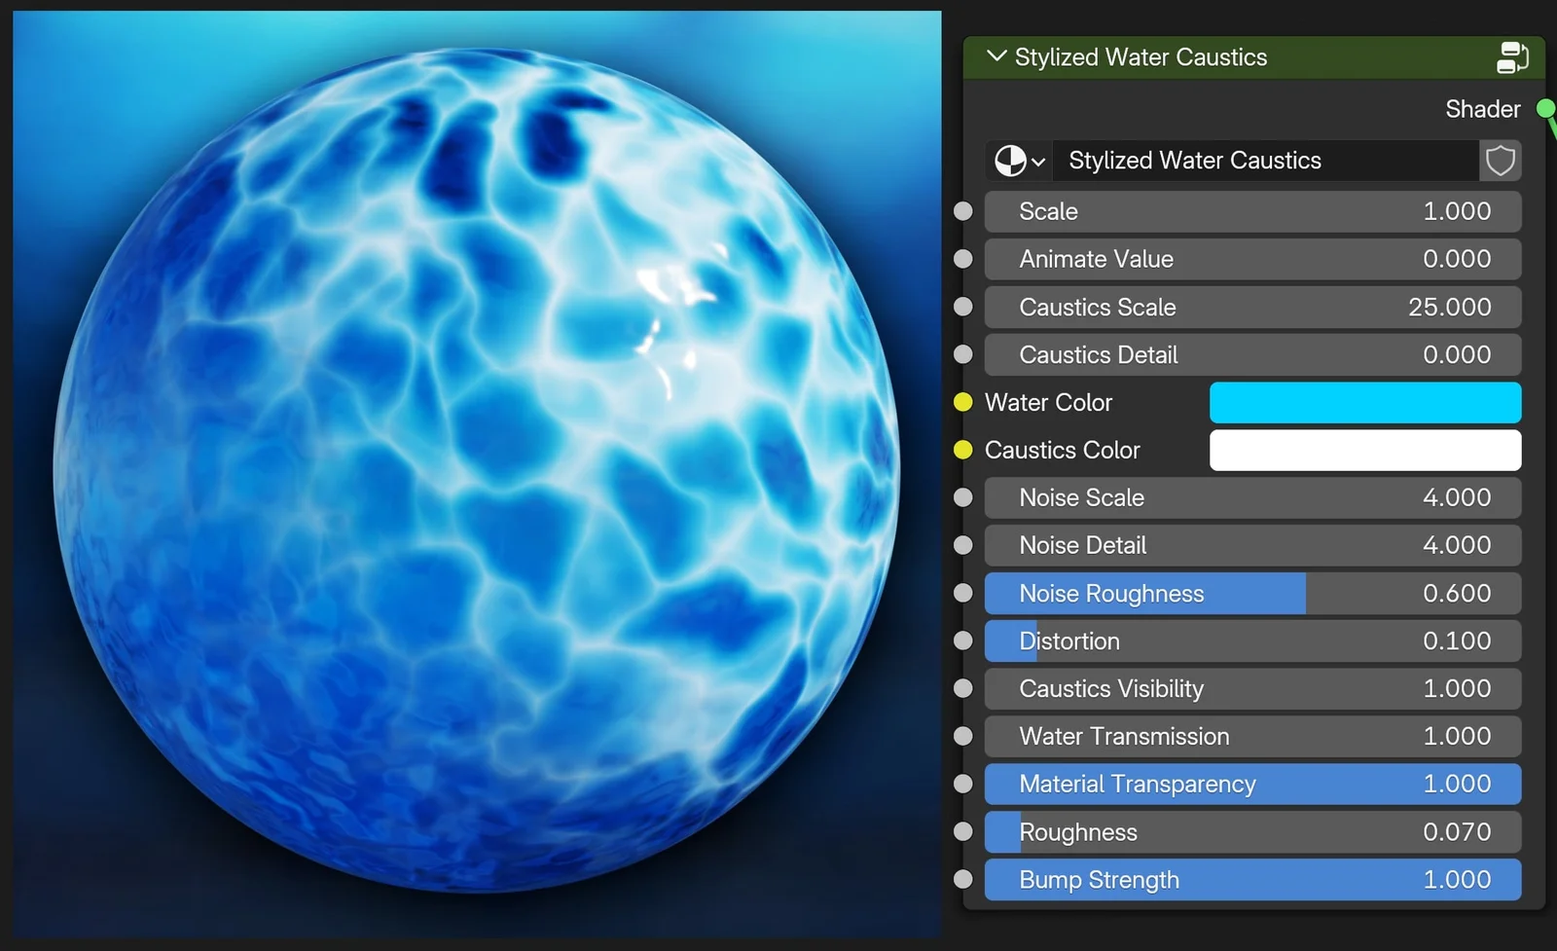
Task: Adjust the Caustics Scale value
Action: pos(1252,307)
